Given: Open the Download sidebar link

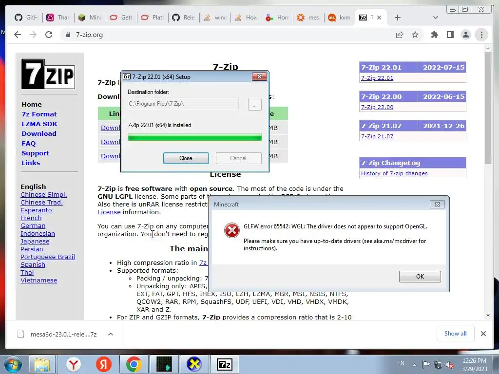Looking at the screenshot, I should (39, 133).
